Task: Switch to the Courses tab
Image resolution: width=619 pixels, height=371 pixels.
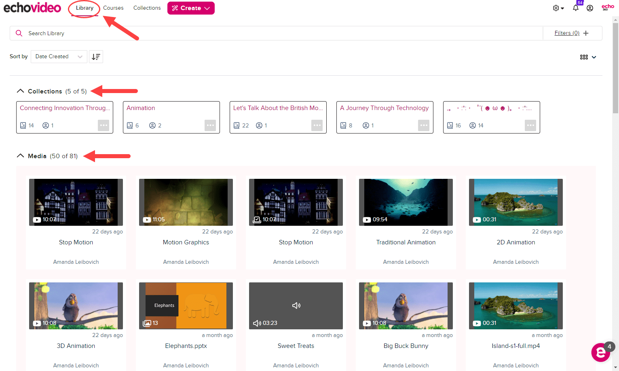Action: point(113,8)
